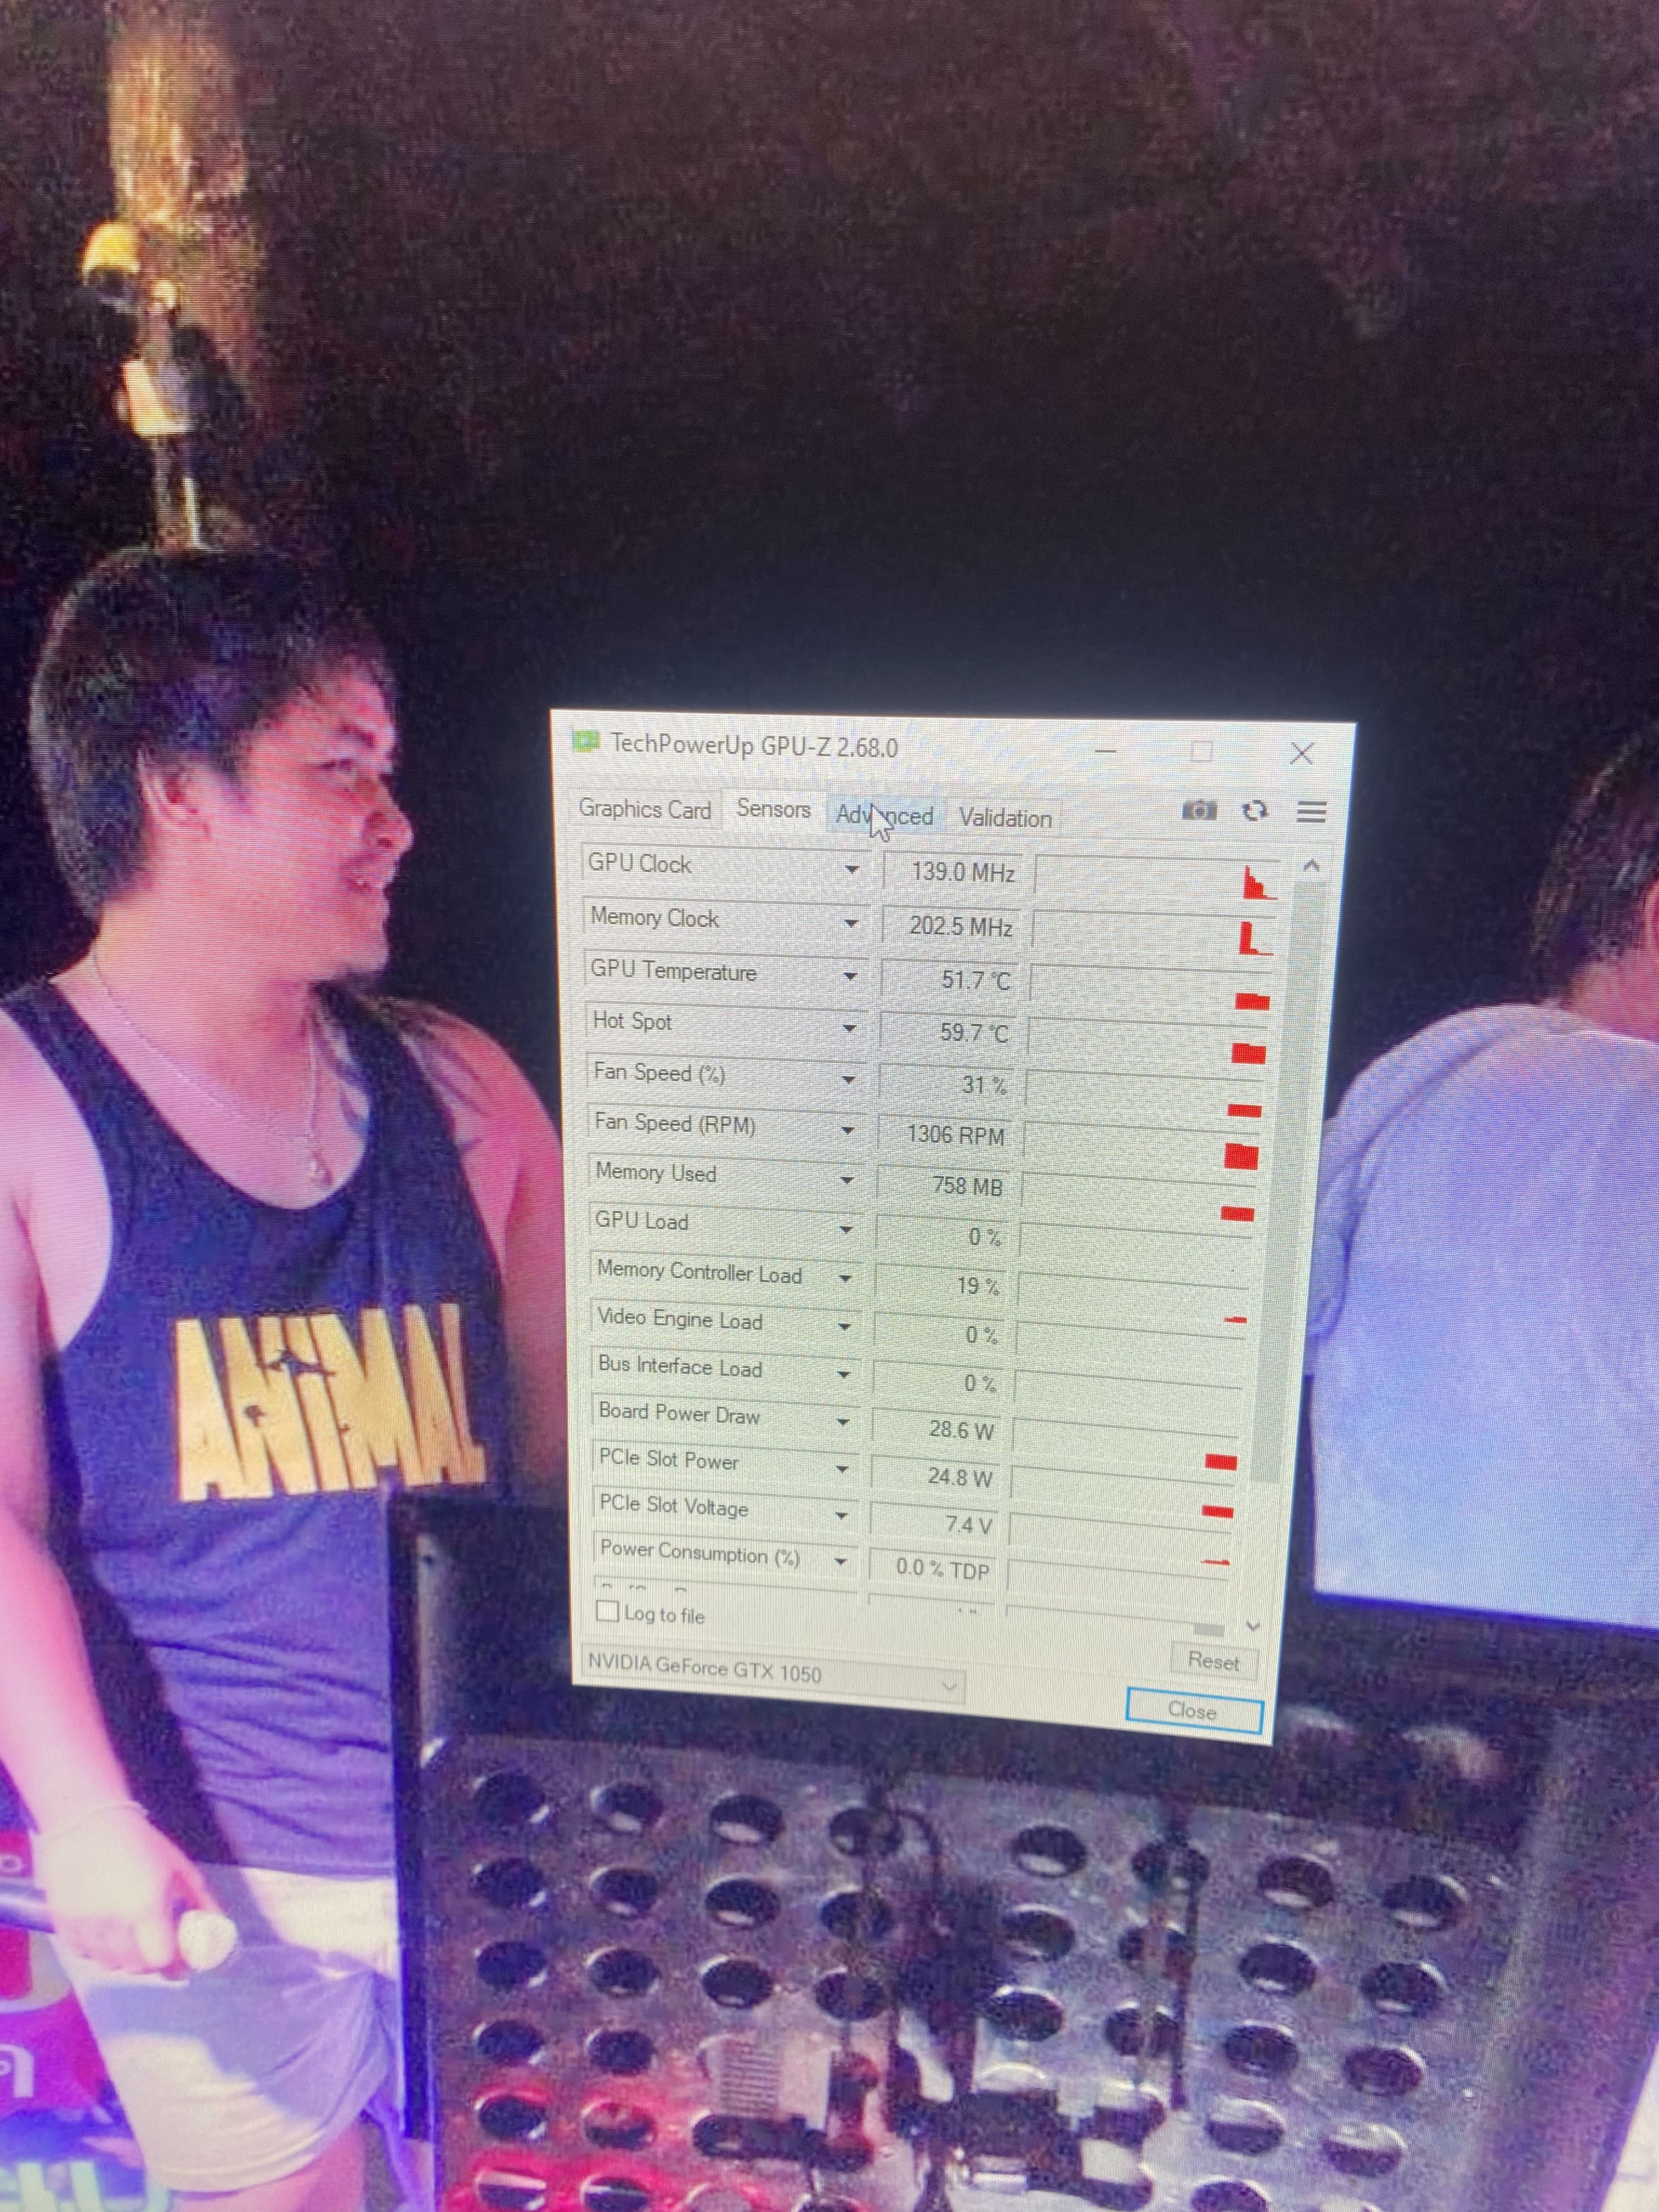Expand the Fan Speed (RPM) dropdown
The image size is (1659, 2212).
847,1130
